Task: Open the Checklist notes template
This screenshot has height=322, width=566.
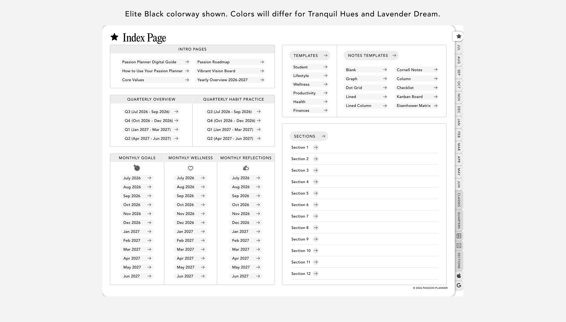Action: coord(417,88)
